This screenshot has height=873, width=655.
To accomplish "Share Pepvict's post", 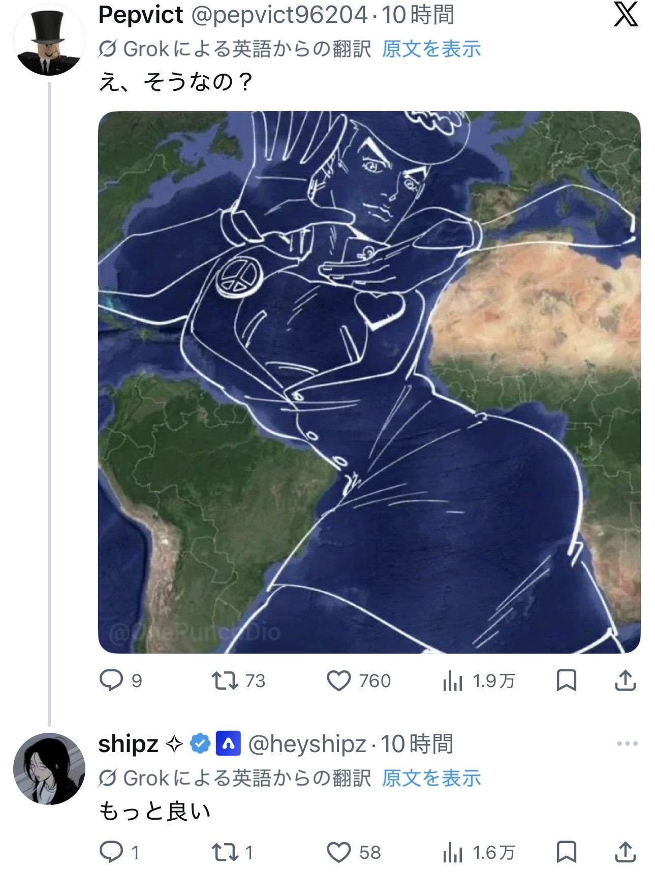I will click(x=626, y=681).
